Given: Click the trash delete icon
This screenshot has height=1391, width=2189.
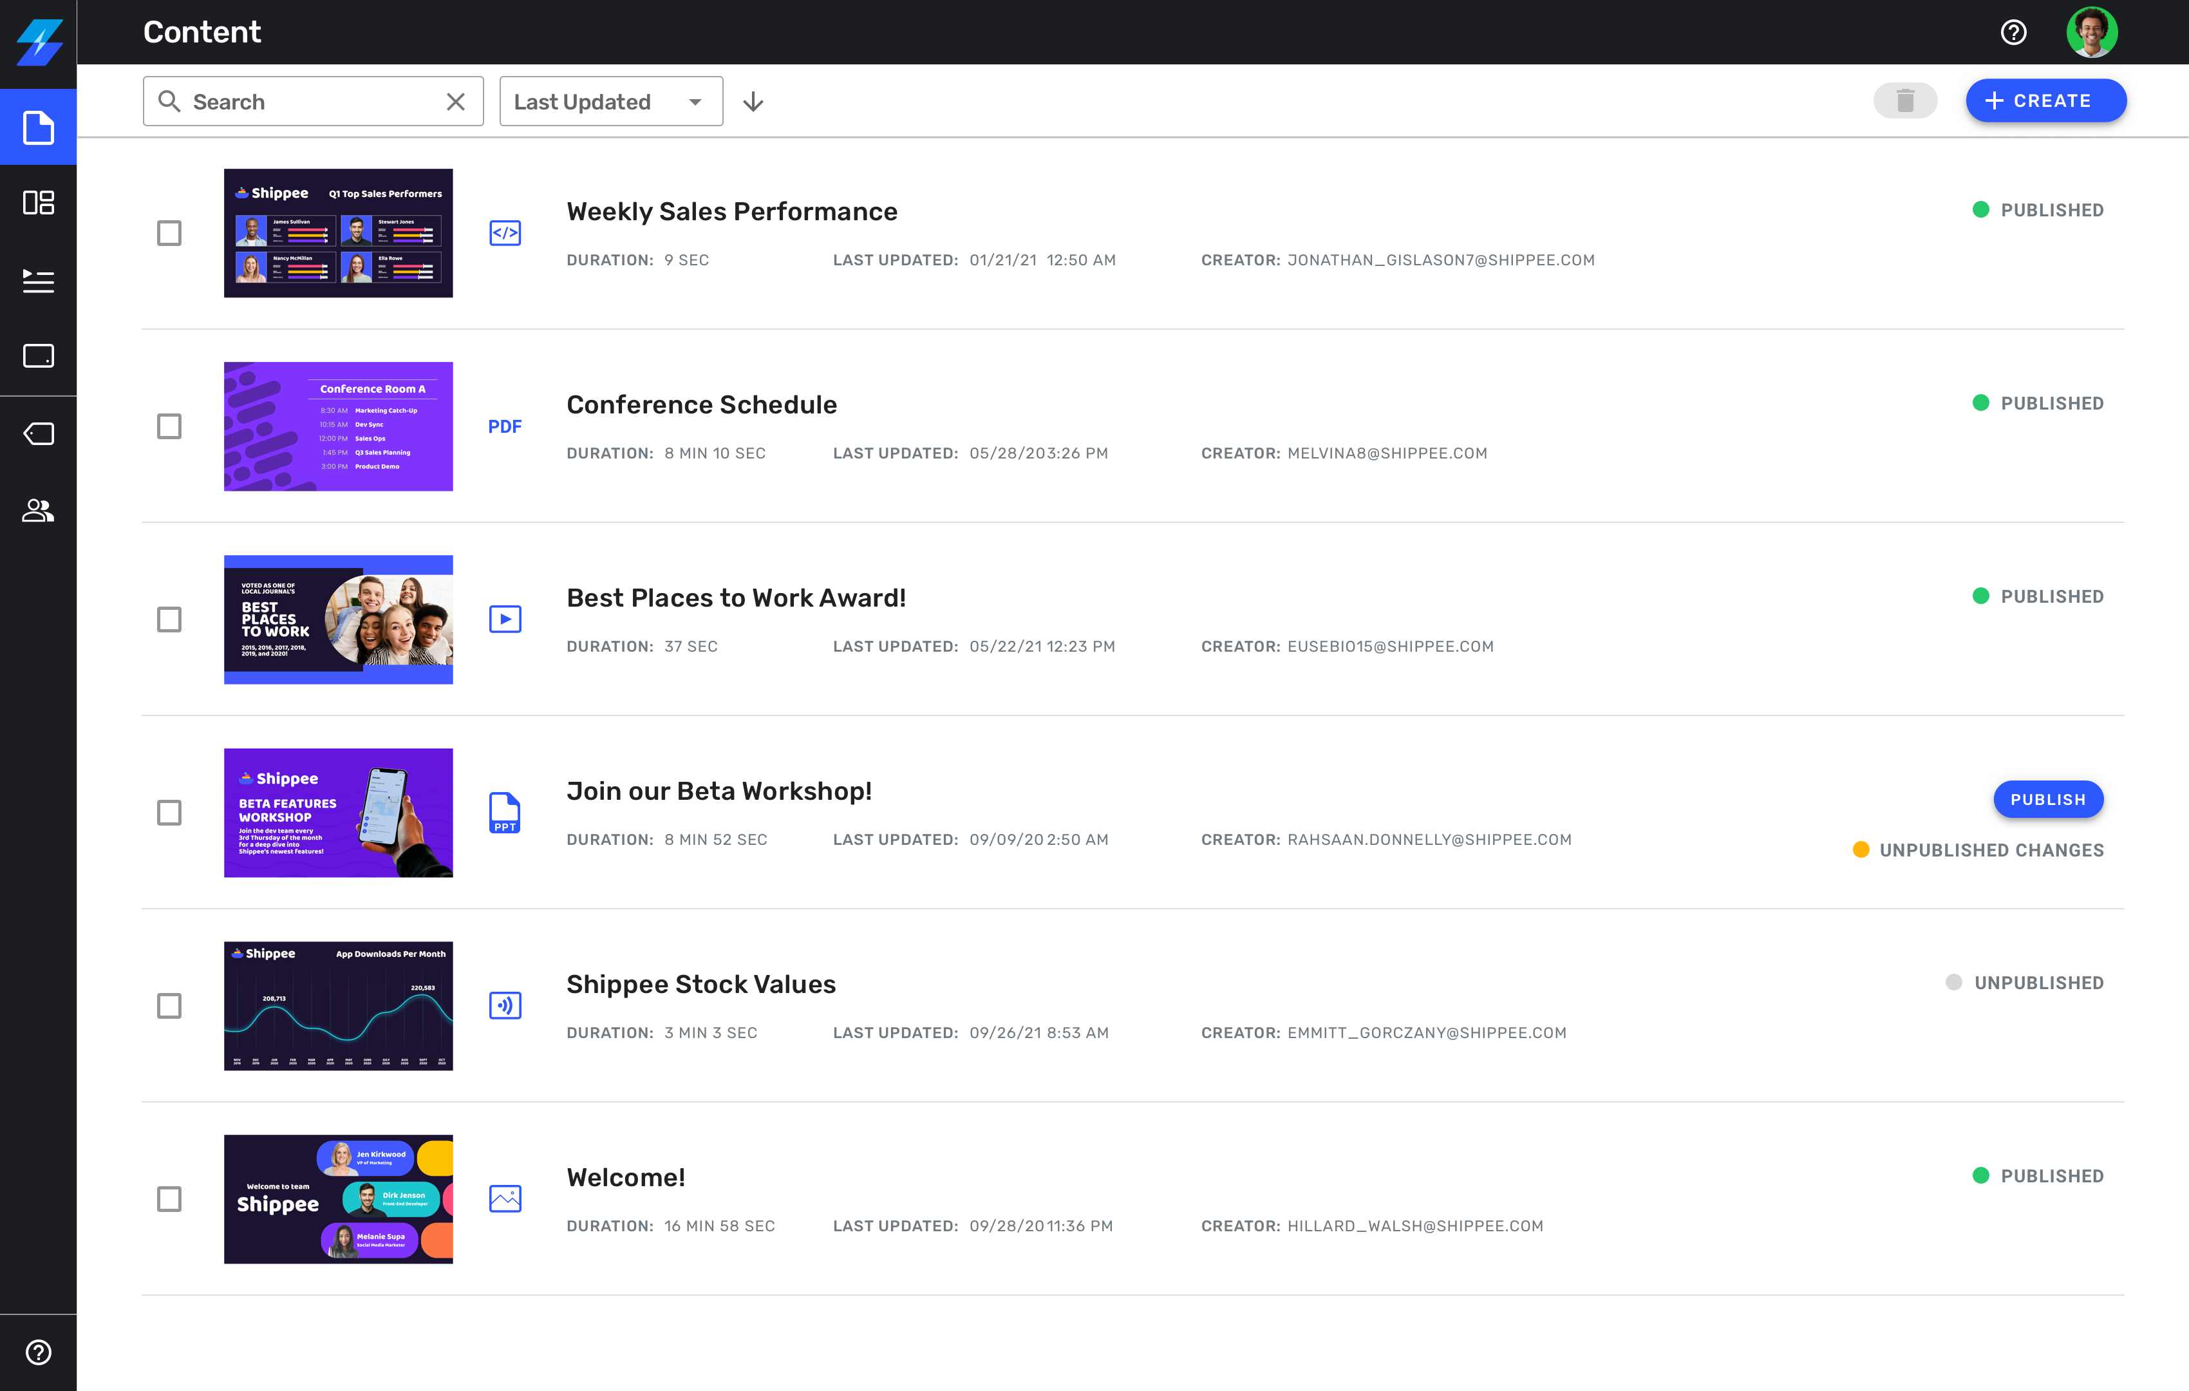Looking at the screenshot, I should click(x=1905, y=101).
